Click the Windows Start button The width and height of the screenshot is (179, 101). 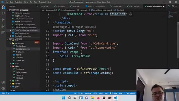tap(63, 98)
